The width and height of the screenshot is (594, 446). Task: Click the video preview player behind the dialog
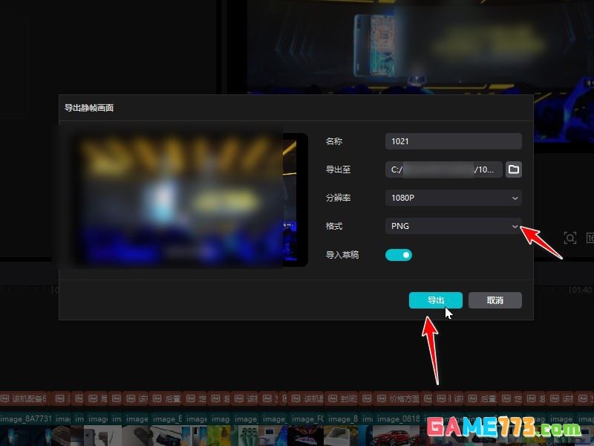click(416, 45)
